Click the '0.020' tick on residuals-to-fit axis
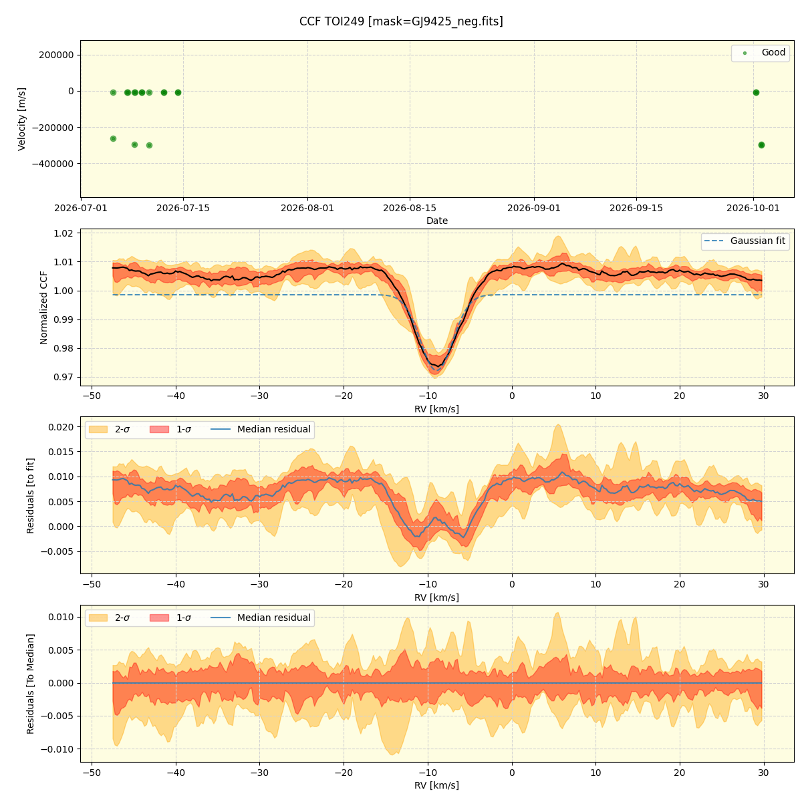The width and height of the screenshot is (802, 802). (x=61, y=426)
